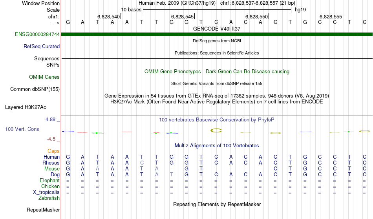Image resolution: width=373 pixels, height=219 pixels.
Task: Click 100 vertebrates Basewise Conservation by PhyloP title
Action: [217, 120]
